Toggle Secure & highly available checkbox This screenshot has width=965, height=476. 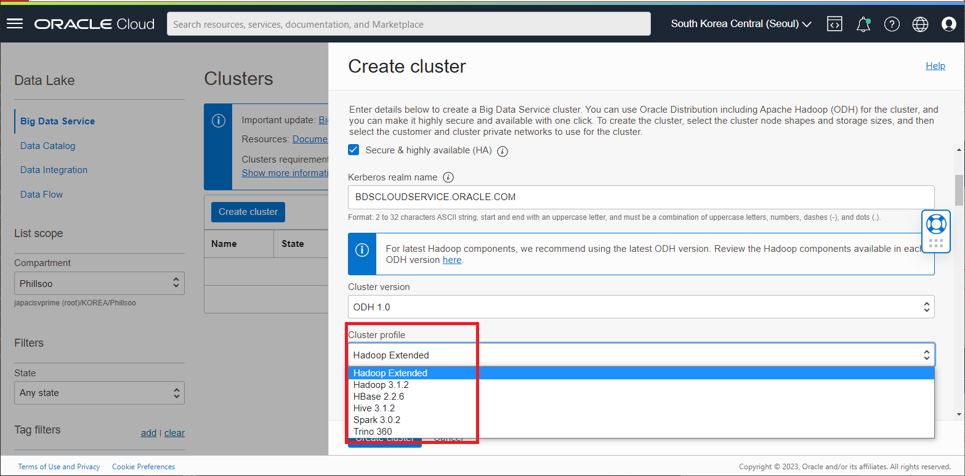click(x=353, y=150)
